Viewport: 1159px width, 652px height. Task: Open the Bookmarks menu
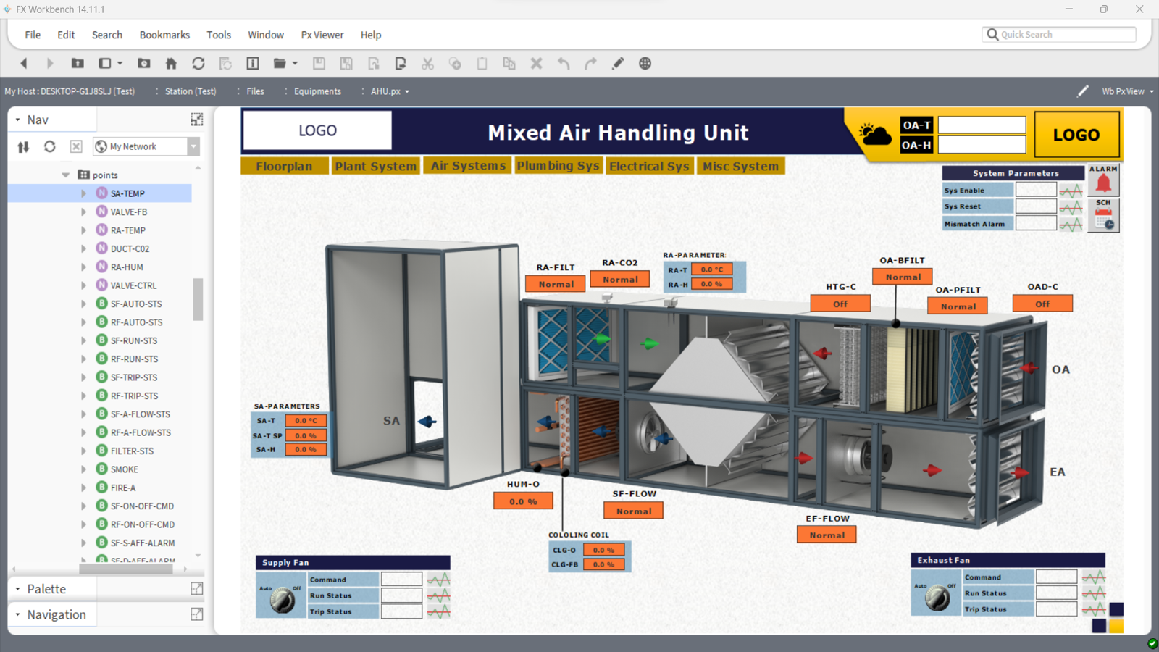(x=164, y=35)
